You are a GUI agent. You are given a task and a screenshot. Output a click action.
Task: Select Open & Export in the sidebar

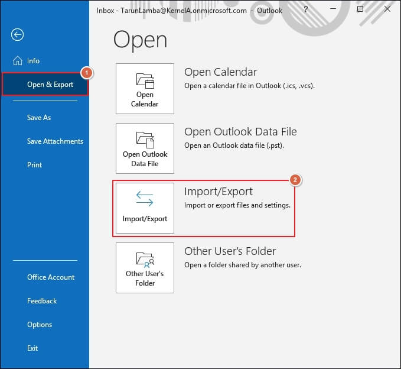(x=45, y=84)
